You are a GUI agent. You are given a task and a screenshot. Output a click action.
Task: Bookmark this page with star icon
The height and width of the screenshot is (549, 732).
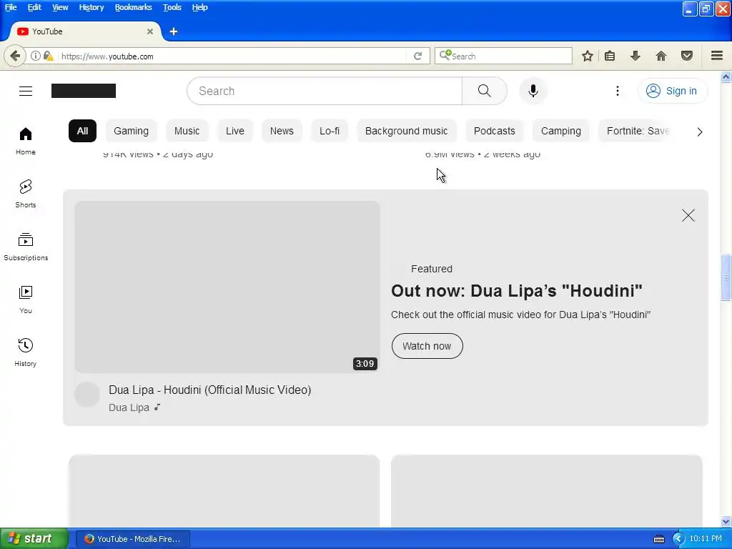[588, 56]
